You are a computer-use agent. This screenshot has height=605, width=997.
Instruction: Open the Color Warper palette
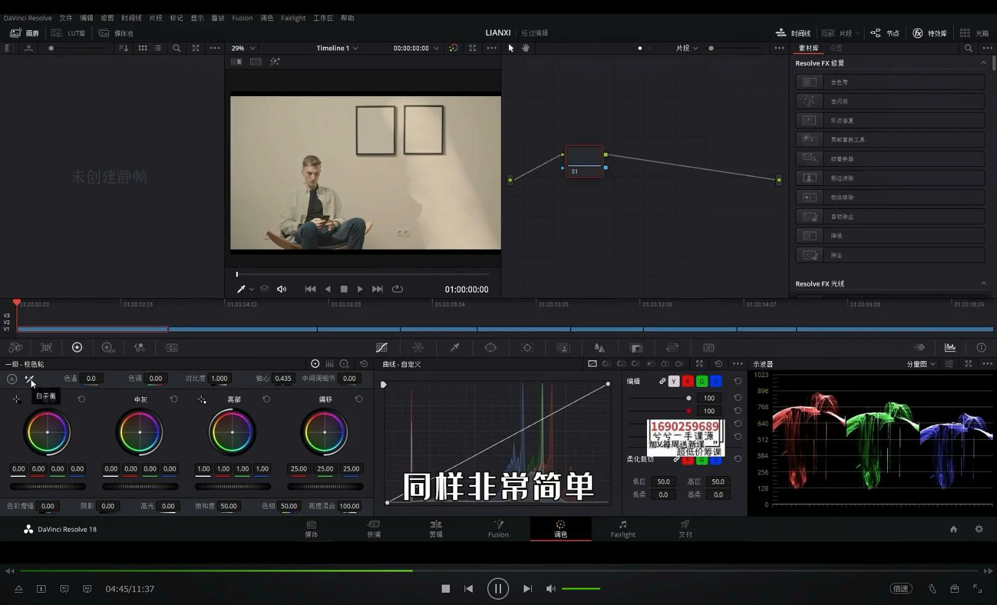418,347
